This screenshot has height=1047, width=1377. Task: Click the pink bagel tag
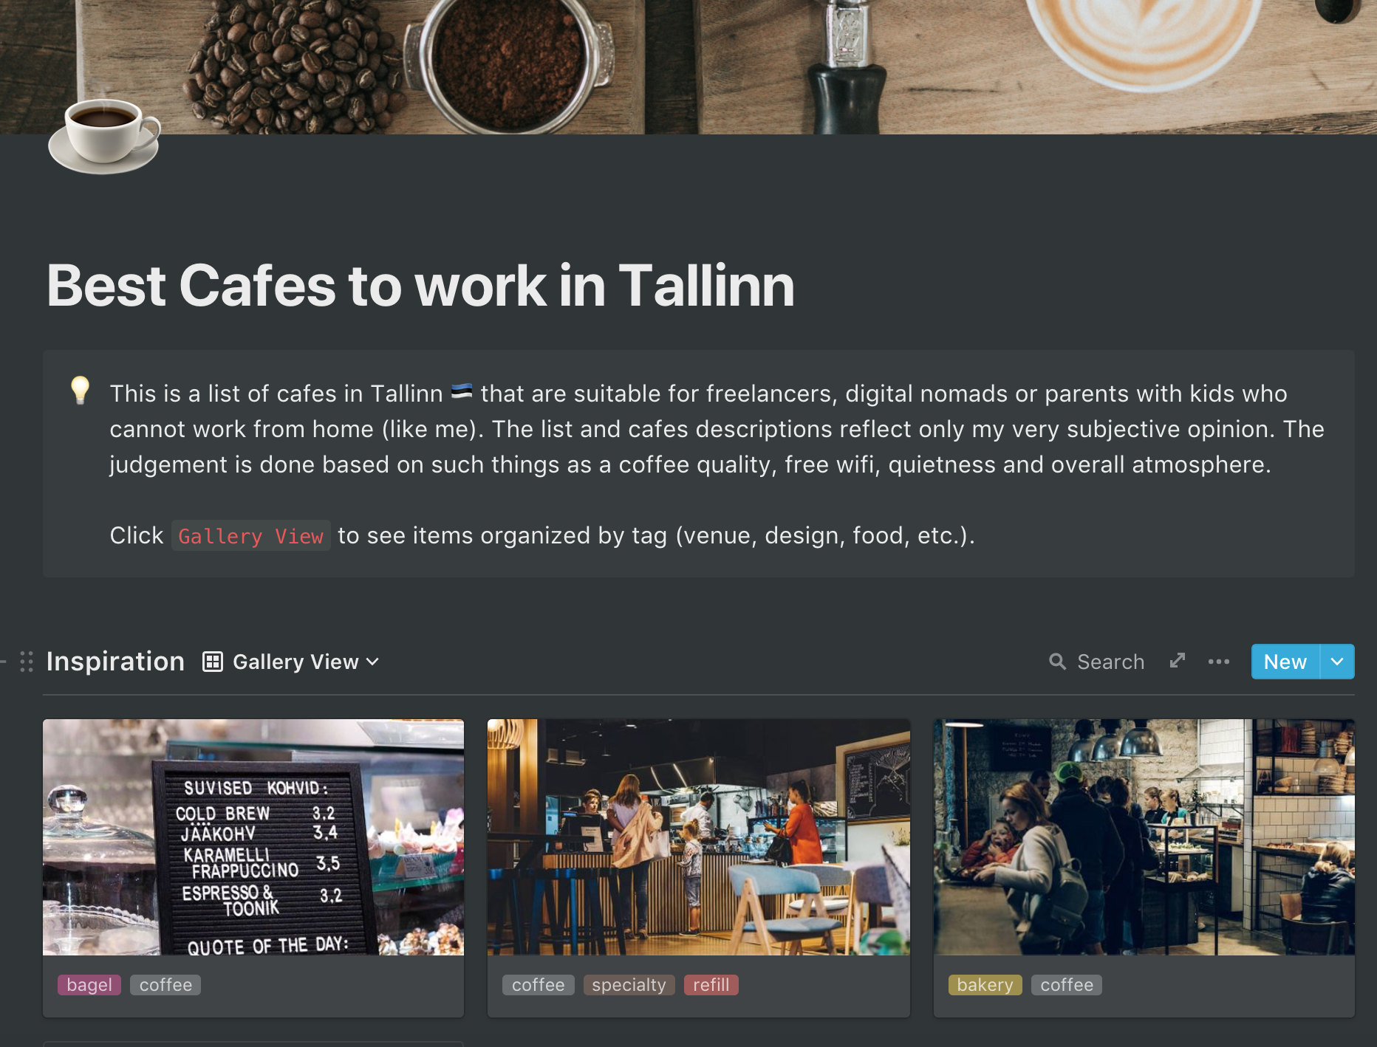89,985
